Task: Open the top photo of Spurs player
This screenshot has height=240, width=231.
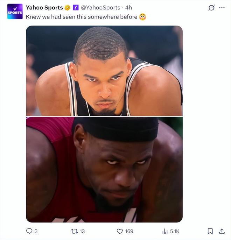Action: 104,71
